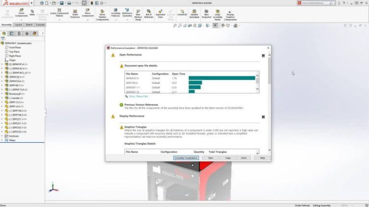369x207 pixels.
Task: Open the SolidWorks main menu arrow
Action: click(x=32, y=3)
